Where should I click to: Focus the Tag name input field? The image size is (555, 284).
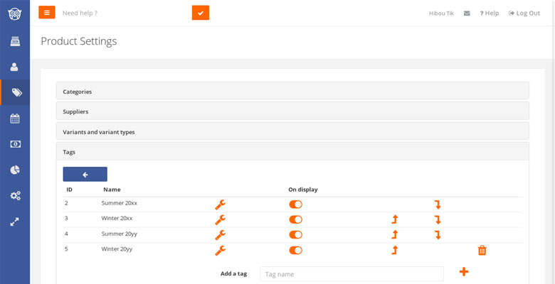point(351,274)
